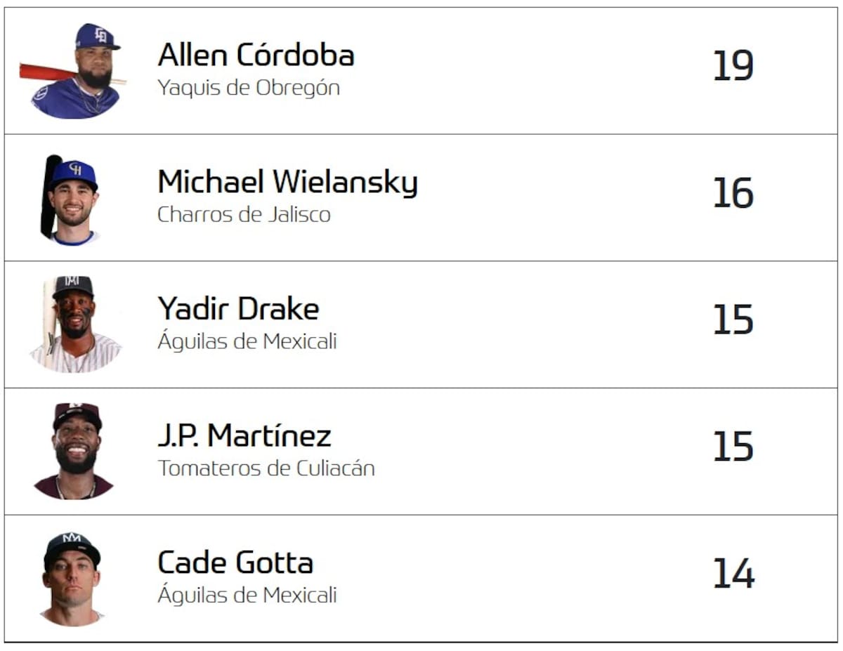843x651 pixels.
Task: Go to J.P. Martínez's name link
Action: click(x=244, y=435)
